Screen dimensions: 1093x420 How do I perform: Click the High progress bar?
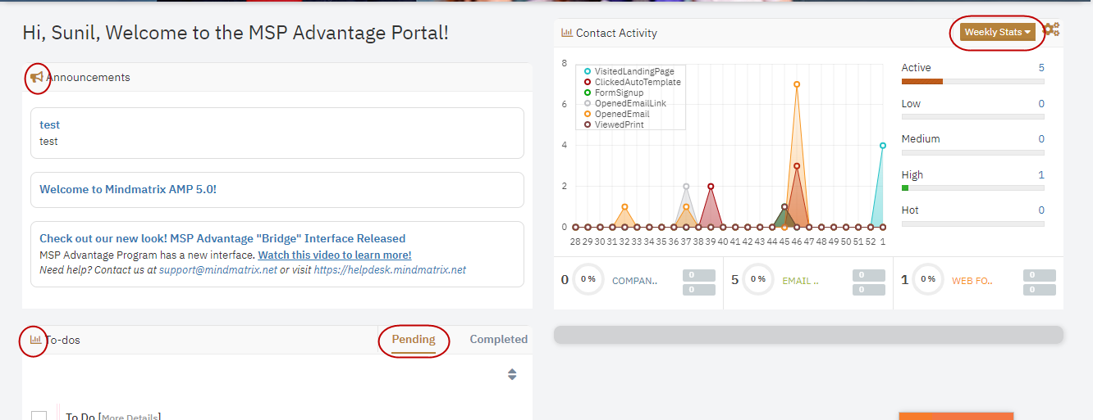pos(973,188)
